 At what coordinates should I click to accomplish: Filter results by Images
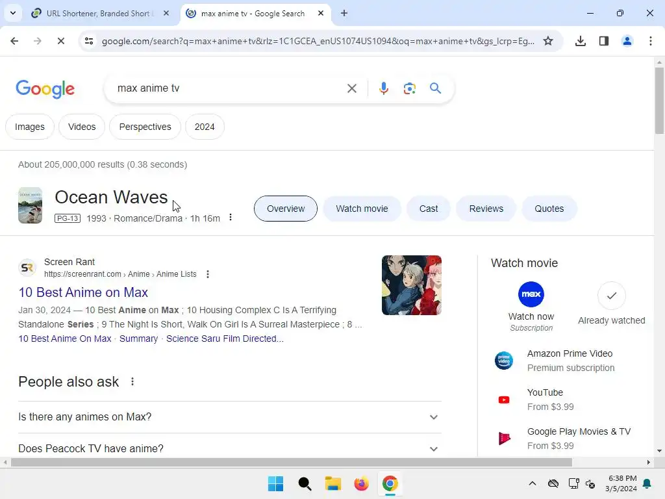[30, 127]
